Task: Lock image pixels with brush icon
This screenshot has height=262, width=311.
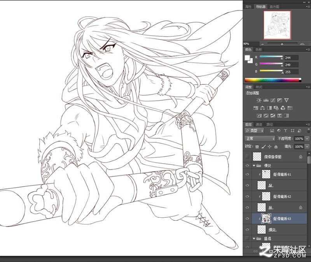Action: pos(264,147)
